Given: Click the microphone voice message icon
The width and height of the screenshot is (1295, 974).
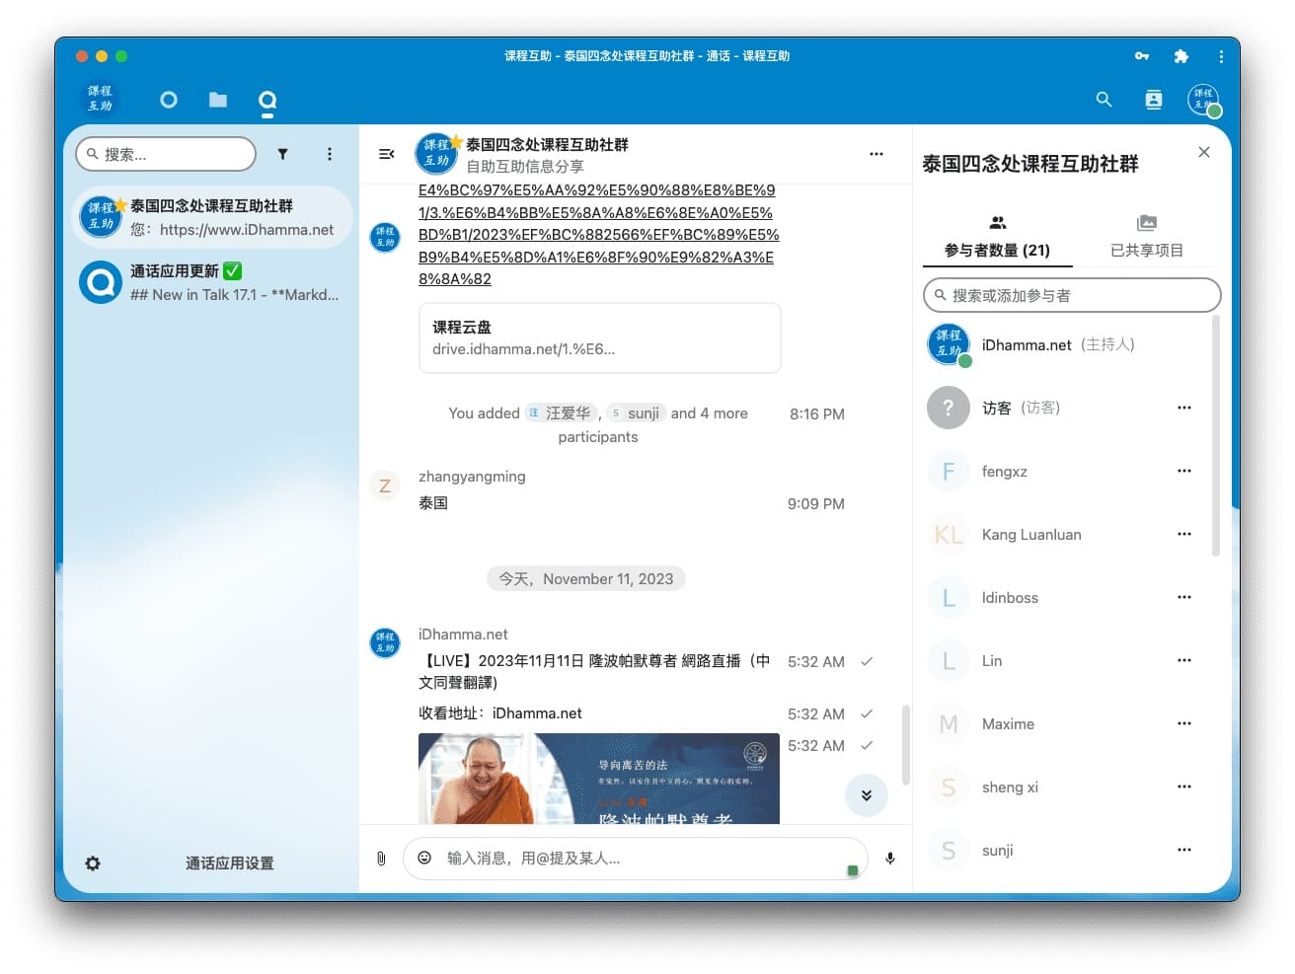Looking at the screenshot, I should click(x=890, y=859).
